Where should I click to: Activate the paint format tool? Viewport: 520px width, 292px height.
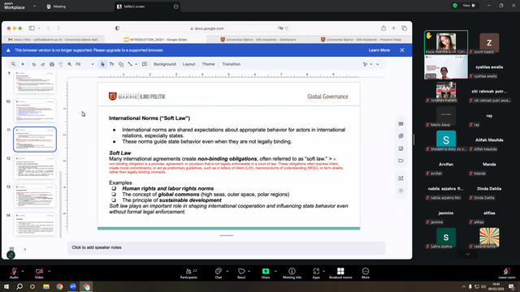pyautogui.click(x=61, y=64)
